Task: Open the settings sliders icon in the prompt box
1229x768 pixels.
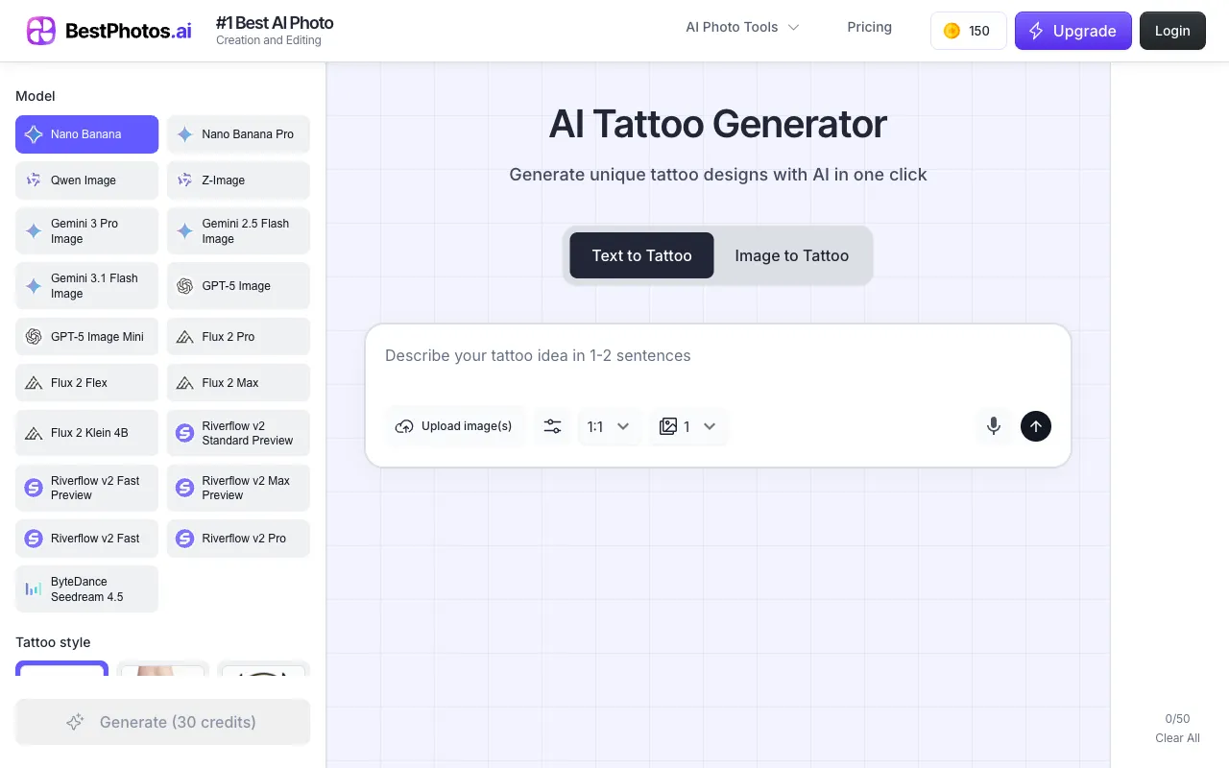Action: point(552,426)
